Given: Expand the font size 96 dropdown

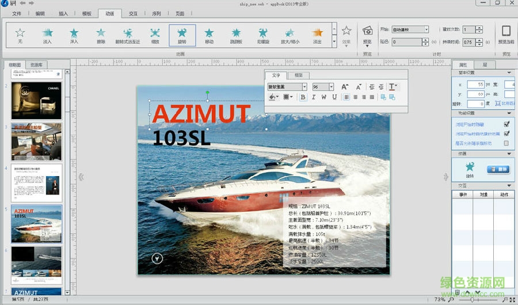Looking at the screenshot, I should [x=331, y=87].
